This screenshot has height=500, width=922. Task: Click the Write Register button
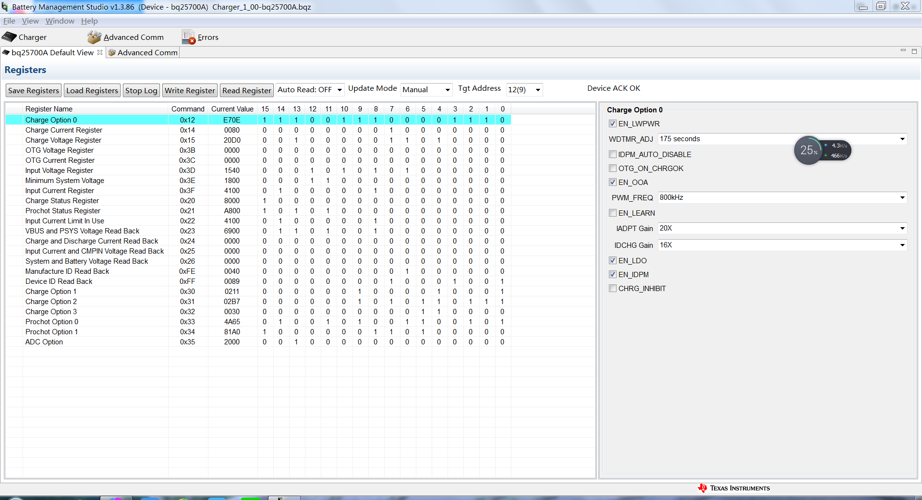190,90
